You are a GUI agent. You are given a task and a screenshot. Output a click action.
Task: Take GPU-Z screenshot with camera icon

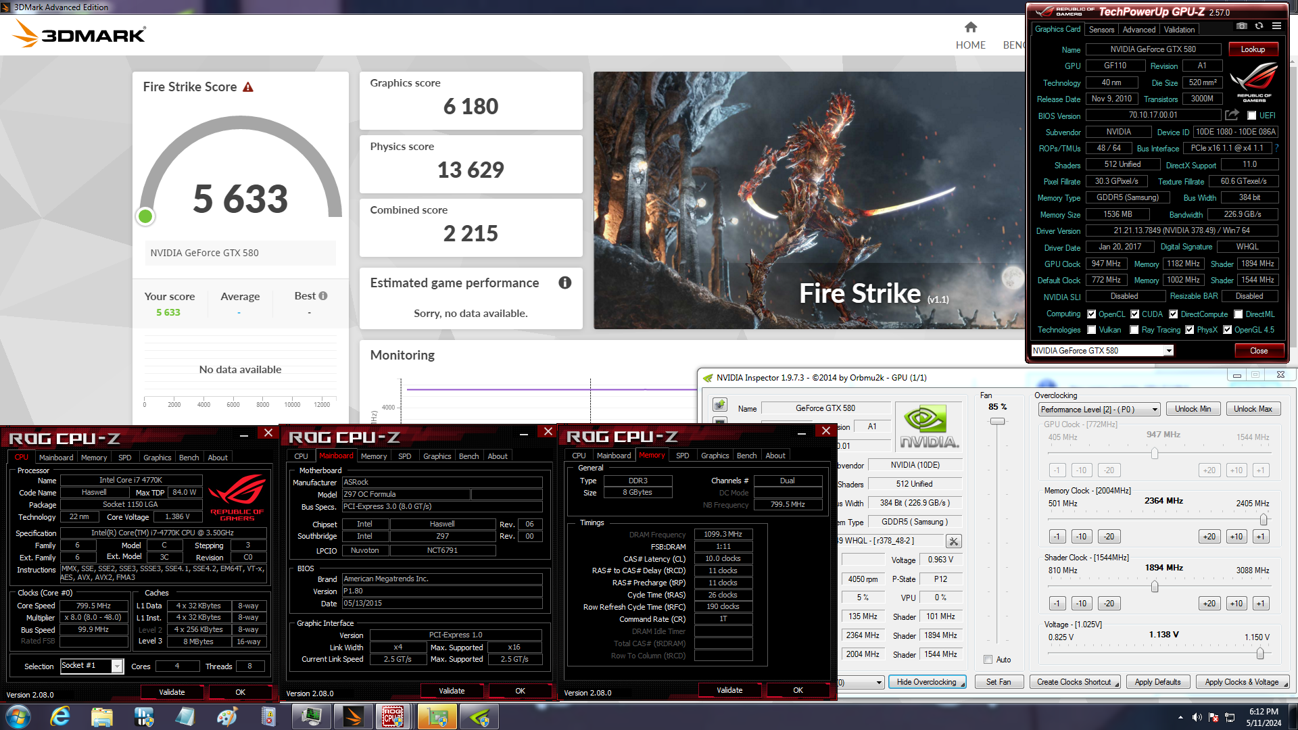point(1242,26)
